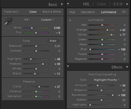Choose Color treatment
The width and height of the screenshot is (131, 109).
coord(33,12)
